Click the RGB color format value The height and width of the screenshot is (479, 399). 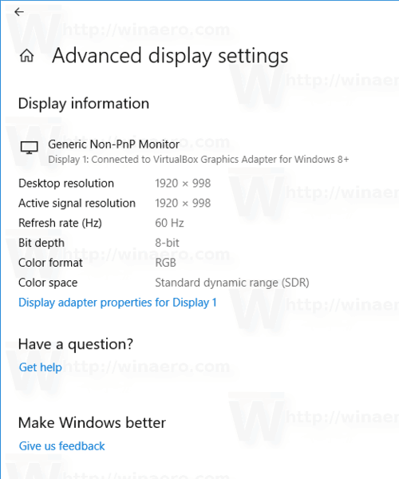[166, 263]
